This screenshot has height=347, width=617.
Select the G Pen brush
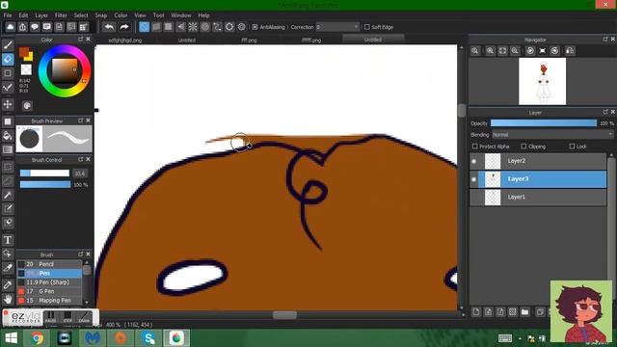(x=49, y=291)
